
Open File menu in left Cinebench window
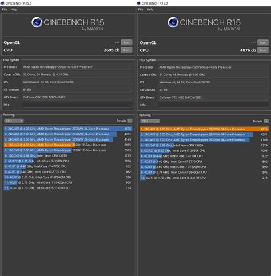tap(5, 9)
